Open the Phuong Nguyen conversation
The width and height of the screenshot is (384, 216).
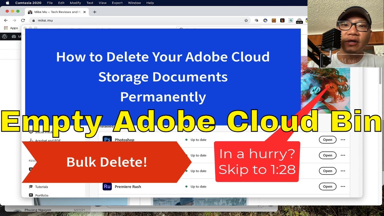(48, 210)
